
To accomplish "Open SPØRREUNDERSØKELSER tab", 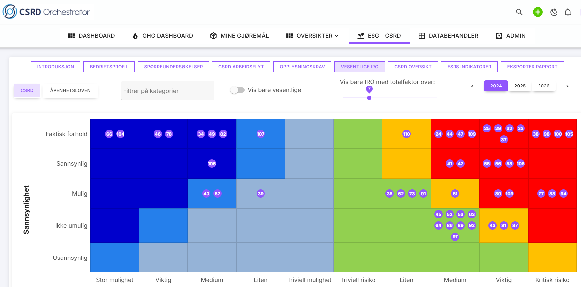I will [173, 67].
